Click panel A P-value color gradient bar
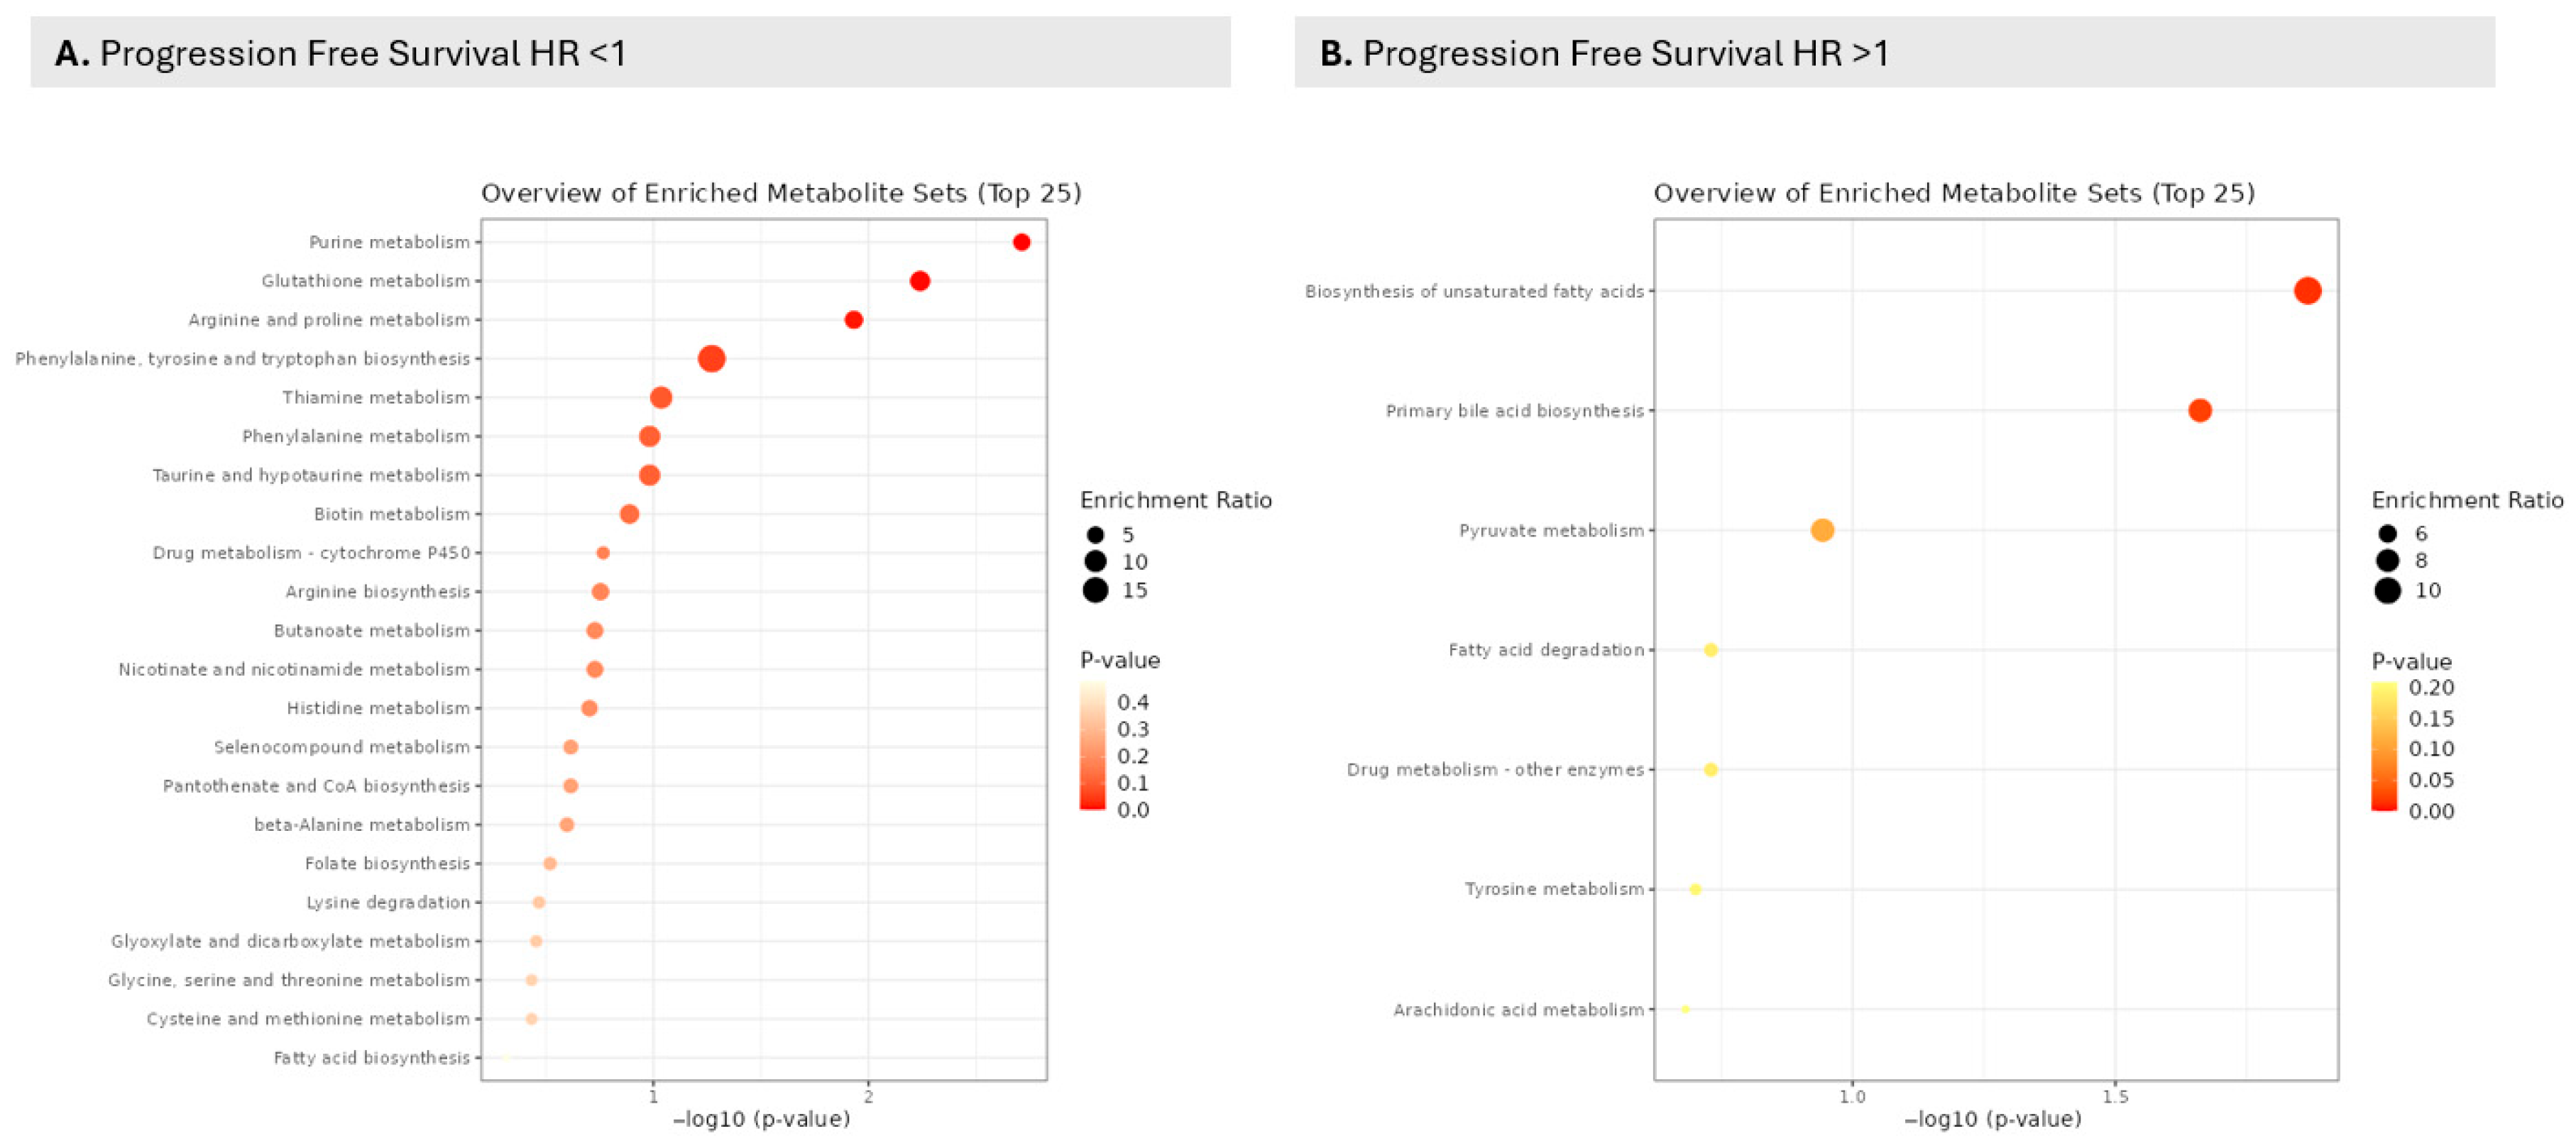This screenshot has width=2576, height=1141. pos(1092,746)
